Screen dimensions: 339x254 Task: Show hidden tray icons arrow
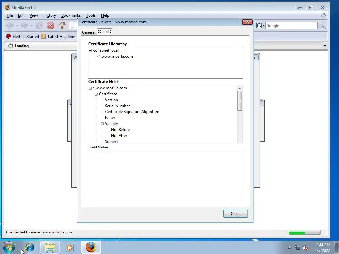(289, 248)
